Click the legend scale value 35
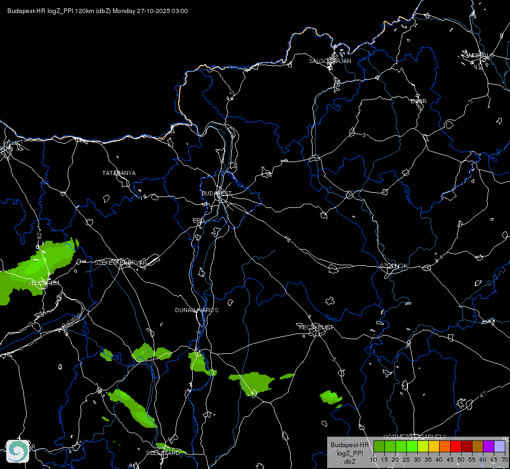510x469 pixels. coord(428,460)
